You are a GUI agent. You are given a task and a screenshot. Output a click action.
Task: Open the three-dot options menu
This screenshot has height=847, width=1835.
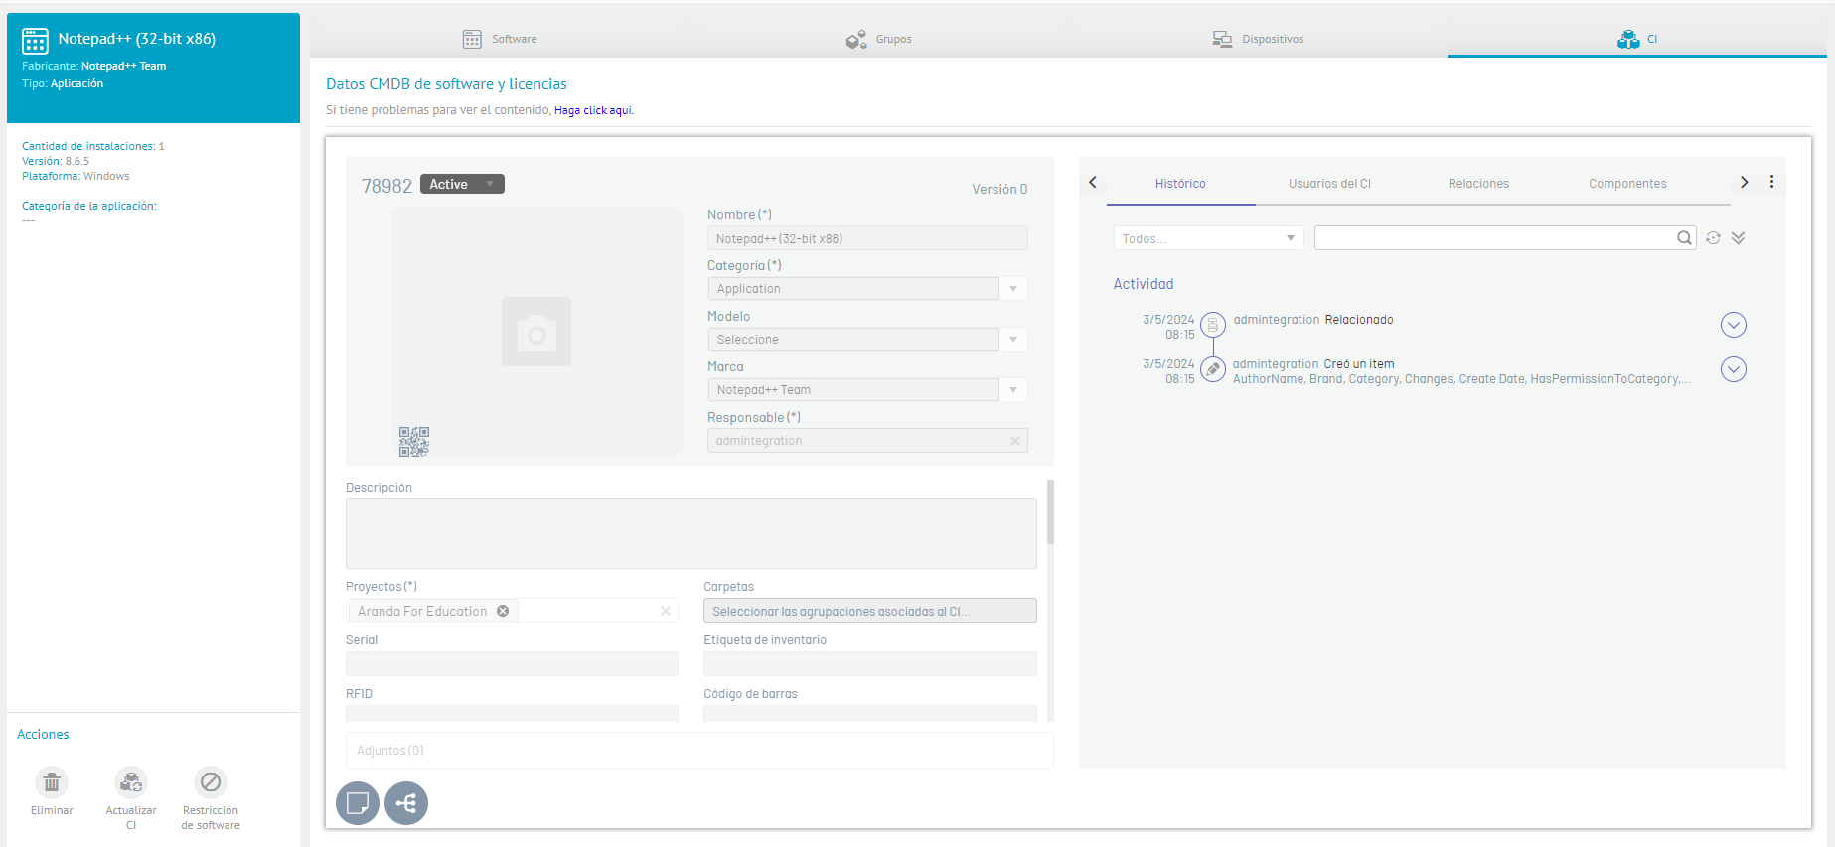coord(1771,182)
